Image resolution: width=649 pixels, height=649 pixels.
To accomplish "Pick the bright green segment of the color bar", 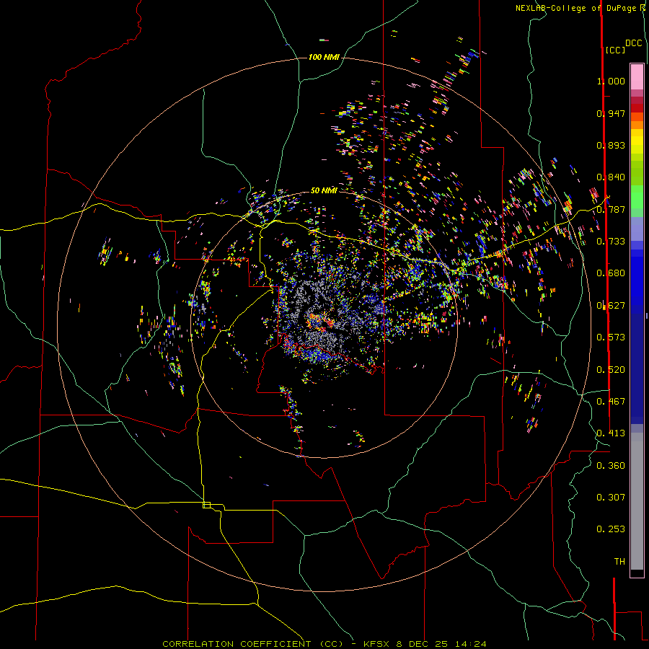I will pyautogui.click(x=637, y=197).
